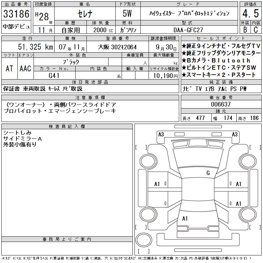Click the 注意事項欄 header
This screenshot has height=263, width=263.
[90, 97]
